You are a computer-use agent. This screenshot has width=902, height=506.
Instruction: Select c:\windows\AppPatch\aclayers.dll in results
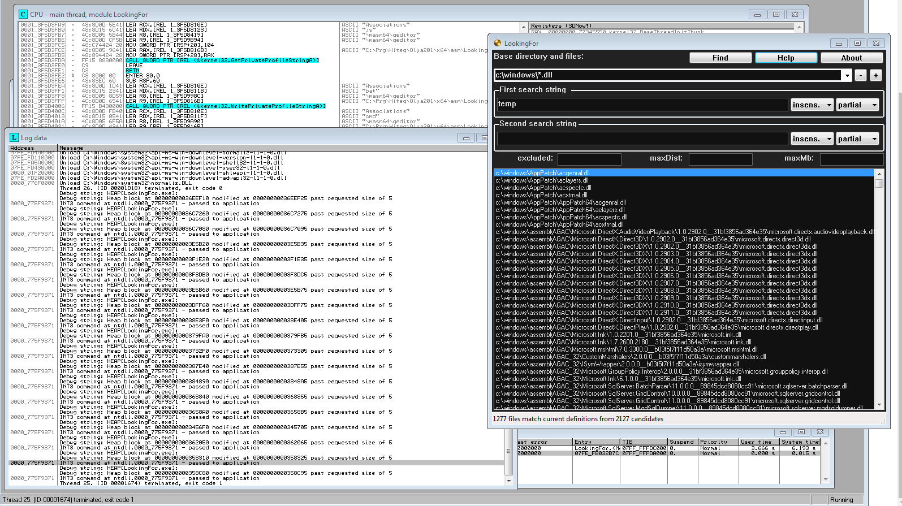pyautogui.click(x=684, y=180)
